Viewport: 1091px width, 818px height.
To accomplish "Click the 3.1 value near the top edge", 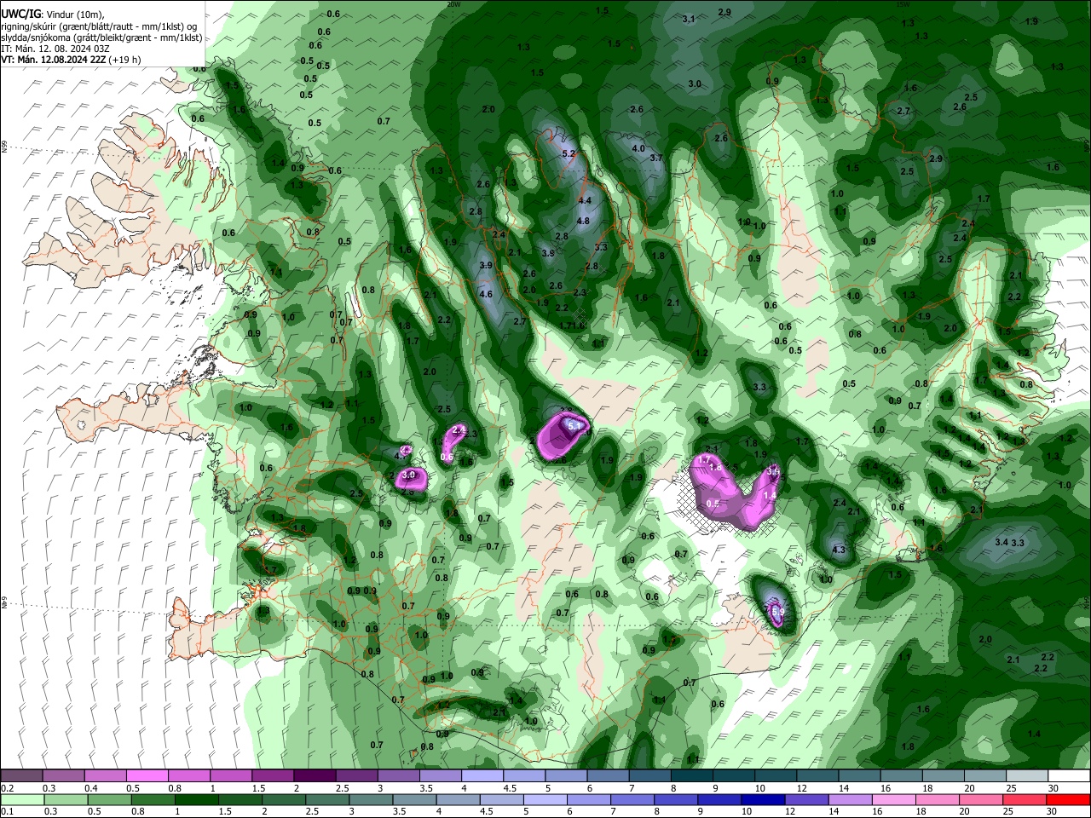I will [x=689, y=19].
